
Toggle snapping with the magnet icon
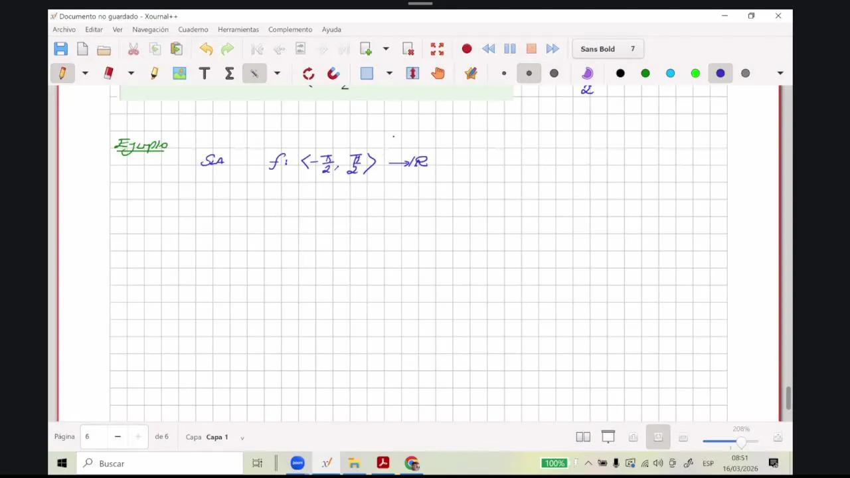[x=333, y=73]
